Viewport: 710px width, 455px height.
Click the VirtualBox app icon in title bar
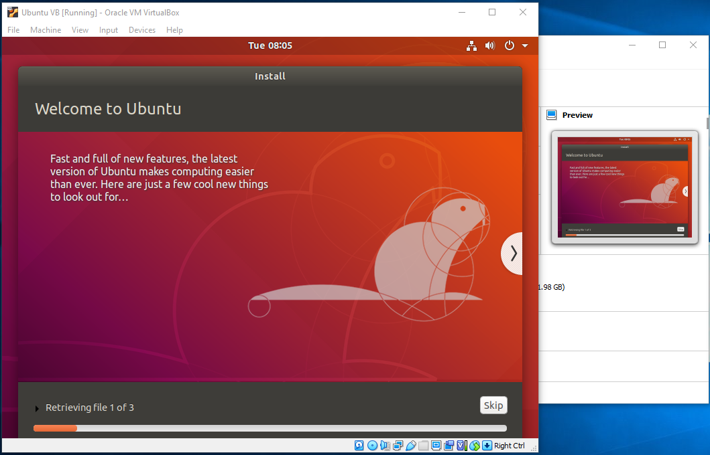(x=13, y=12)
